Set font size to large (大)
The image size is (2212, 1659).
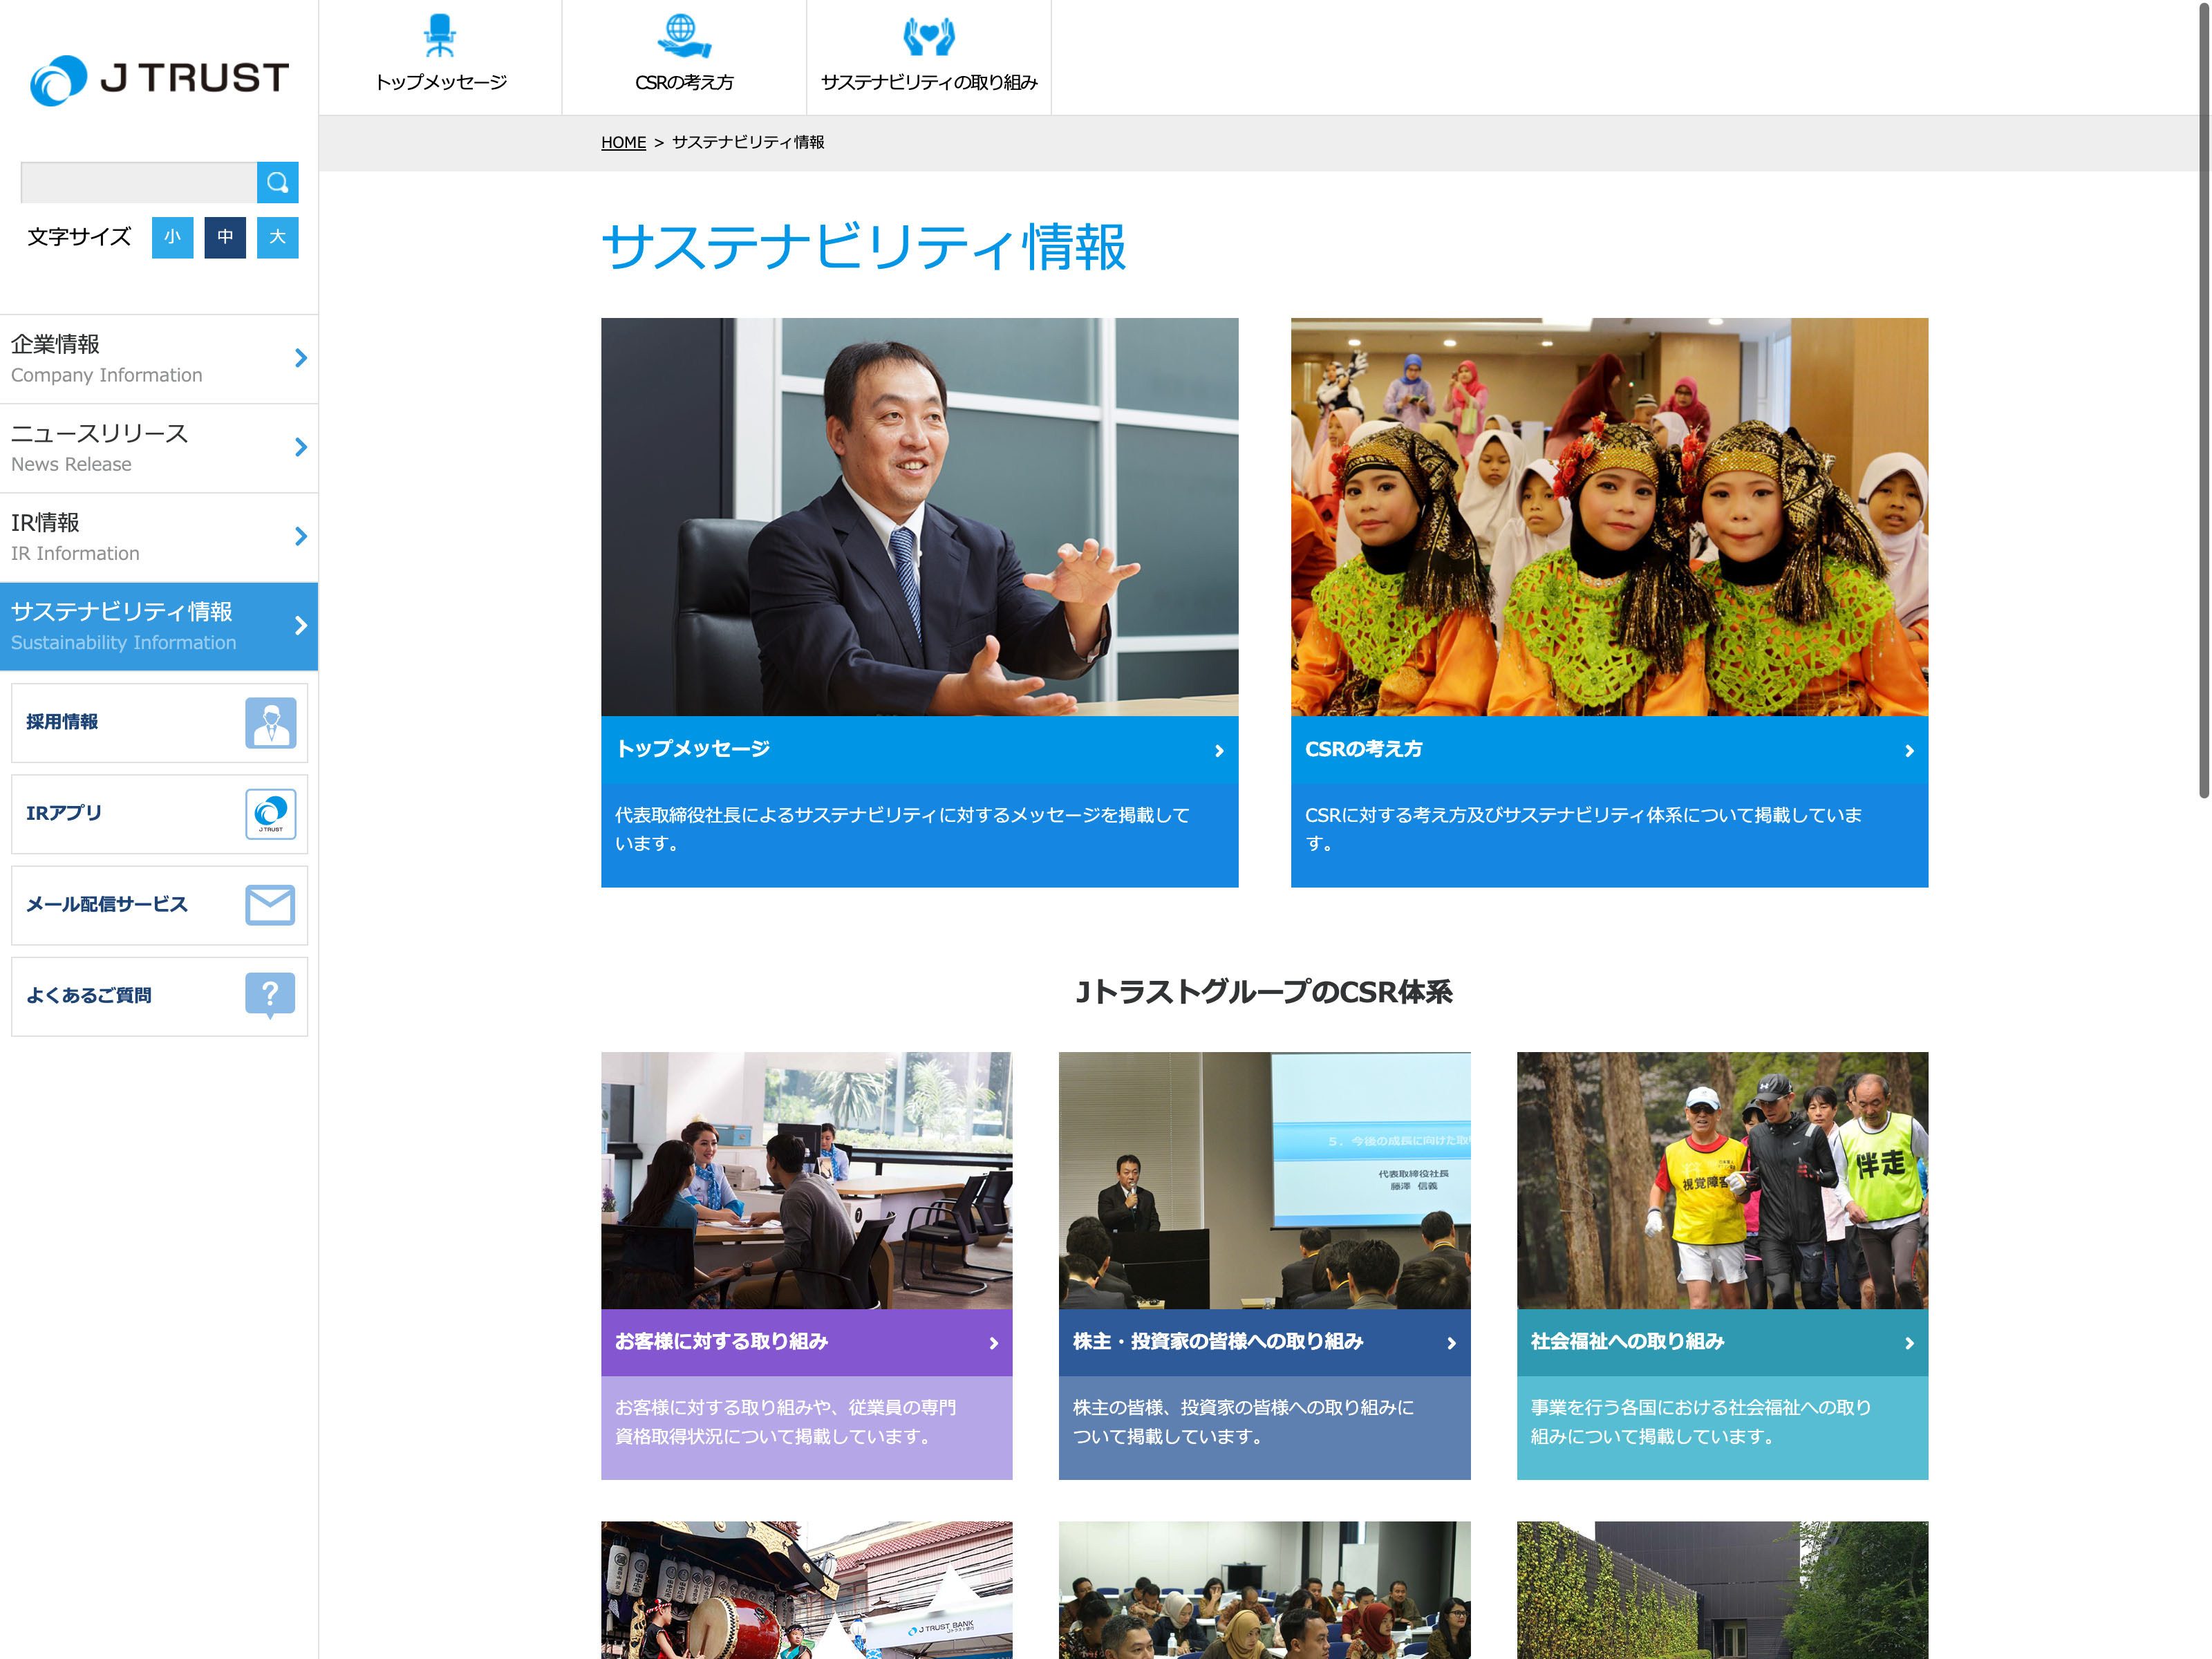point(277,237)
